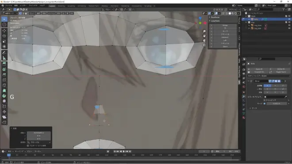Click the viewport zoom magnifier icon

[x=204, y=31]
